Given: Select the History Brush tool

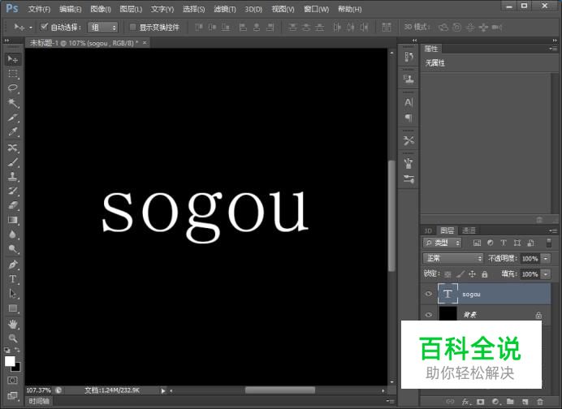Looking at the screenshot, I should [12, 191].
